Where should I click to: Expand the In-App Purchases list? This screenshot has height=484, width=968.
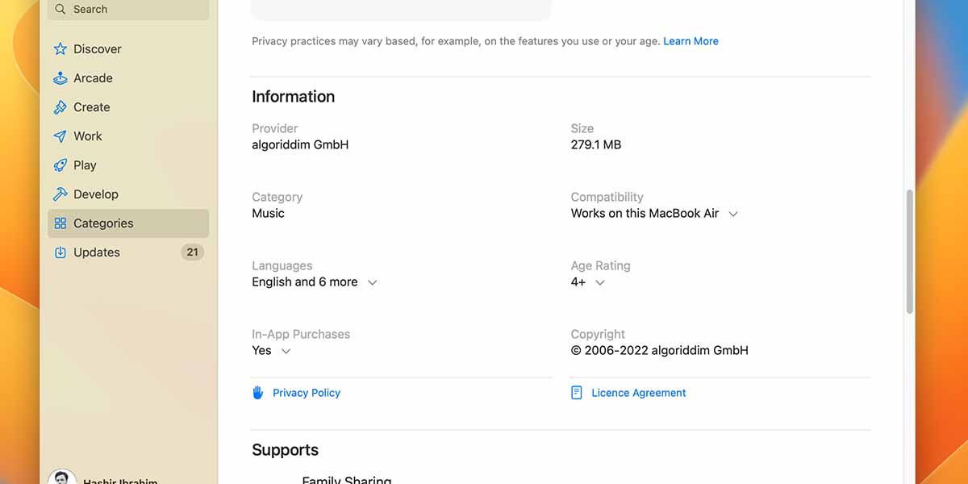click(x=286, y=351)
